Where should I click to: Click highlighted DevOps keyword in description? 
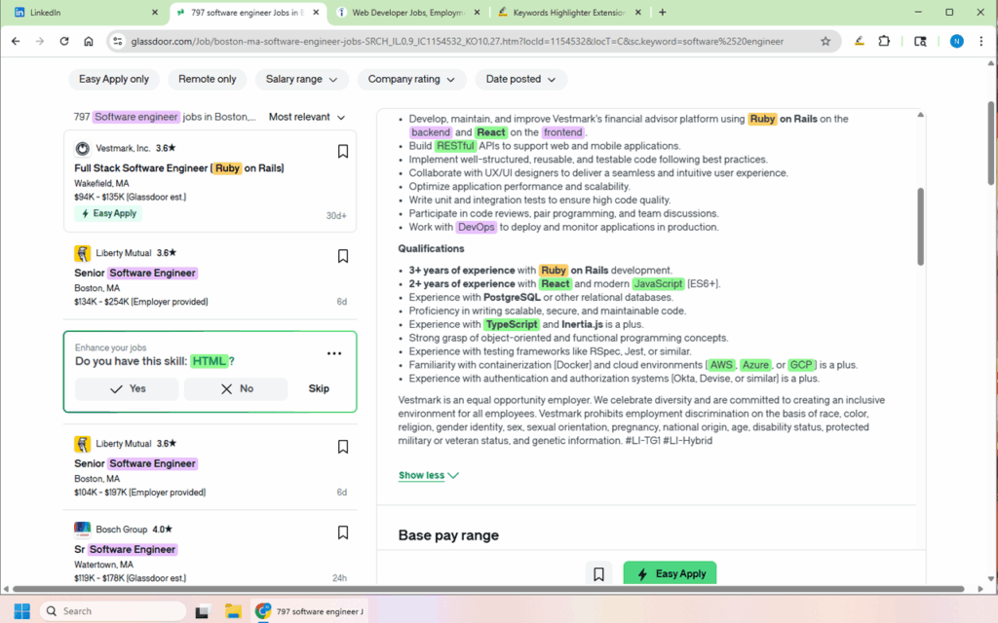click(x=476, y=227)
